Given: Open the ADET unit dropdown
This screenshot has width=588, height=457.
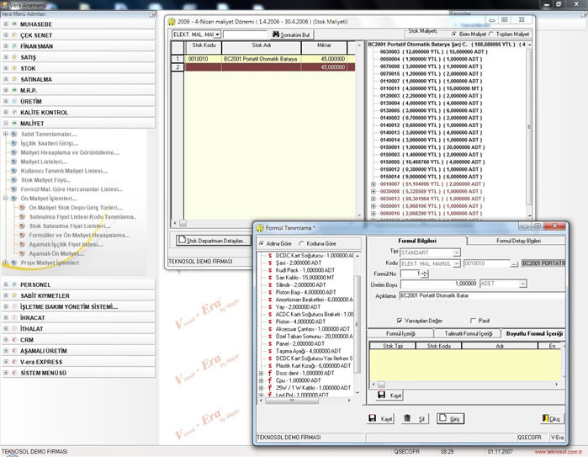Looking at the screenshot, I should pyautogui.click(x=522, y=284).
